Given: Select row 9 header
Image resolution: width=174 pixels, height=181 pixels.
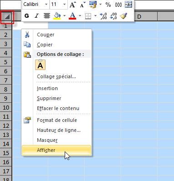Looking at the screenshot, I should (x=6, y=98).
